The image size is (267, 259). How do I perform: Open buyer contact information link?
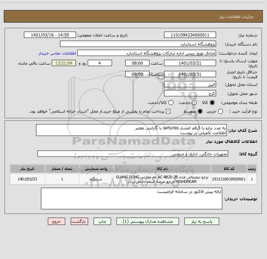tap(57, 53)
